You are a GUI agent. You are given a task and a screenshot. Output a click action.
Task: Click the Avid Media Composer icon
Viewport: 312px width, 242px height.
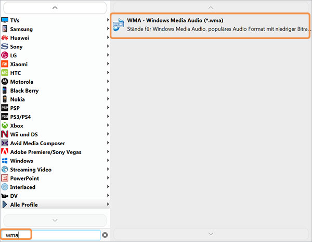tap(5, 143)
